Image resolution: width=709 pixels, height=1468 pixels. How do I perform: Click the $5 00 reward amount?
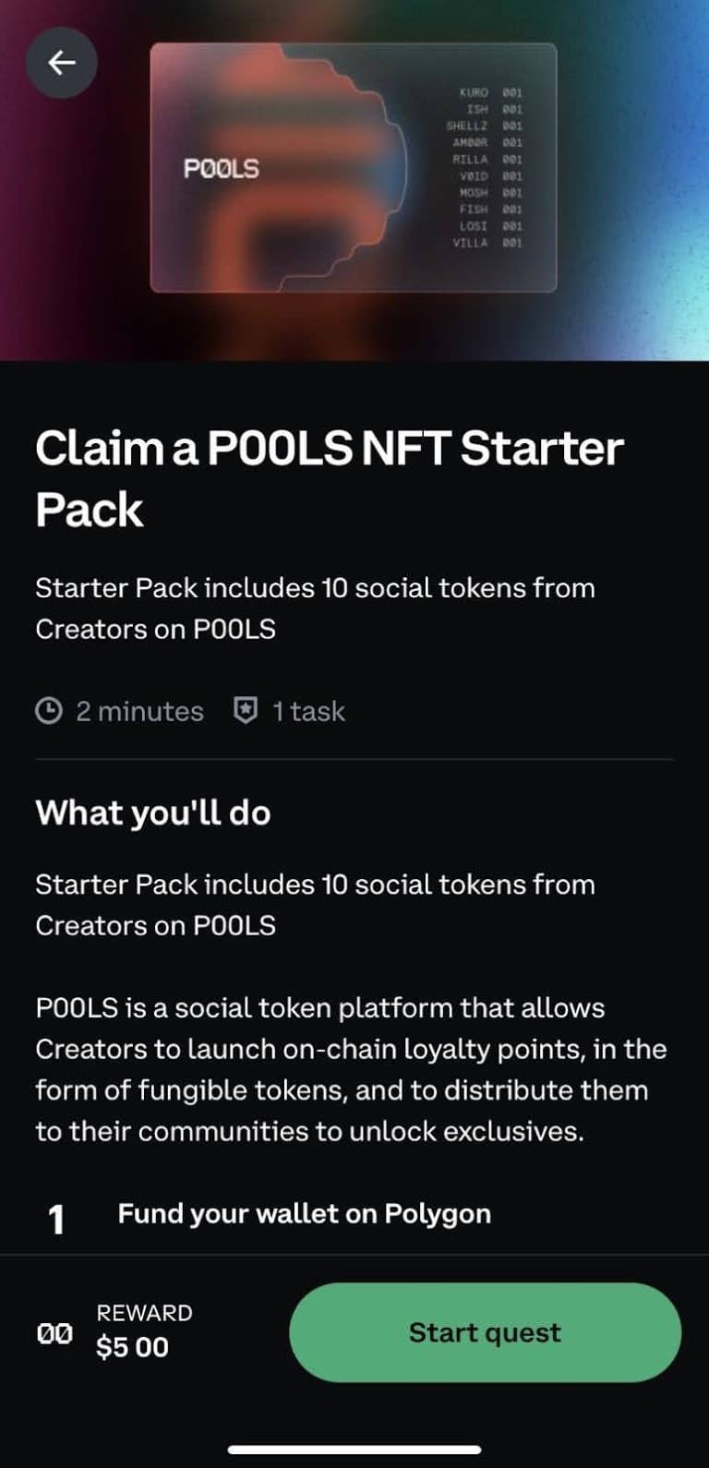tap(132, 1348)
